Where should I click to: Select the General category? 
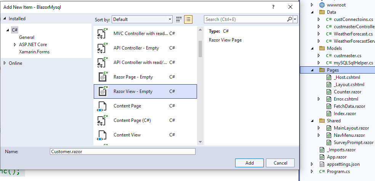point(27,37)
